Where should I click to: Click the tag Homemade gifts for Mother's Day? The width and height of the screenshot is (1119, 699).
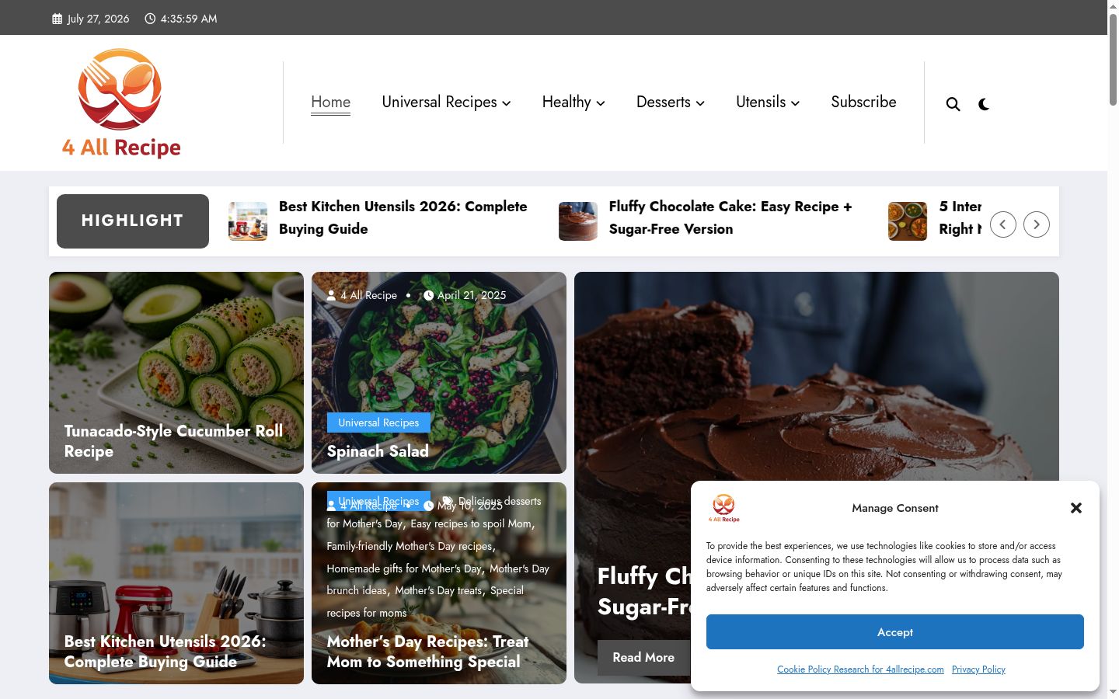tap(404, 569)
